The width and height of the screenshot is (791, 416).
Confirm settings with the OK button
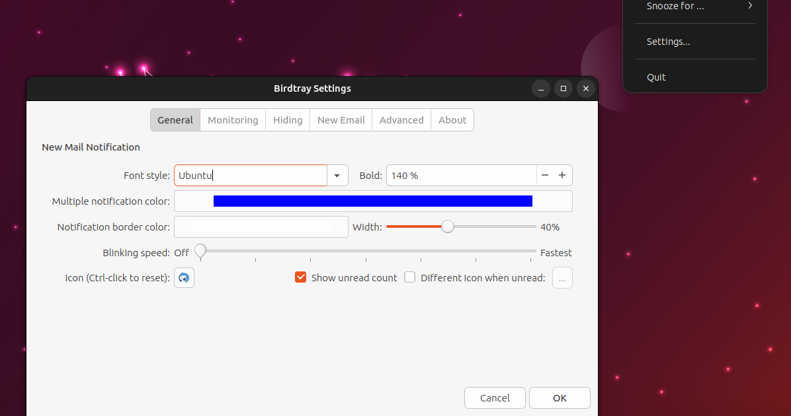[x=559, y=398]
